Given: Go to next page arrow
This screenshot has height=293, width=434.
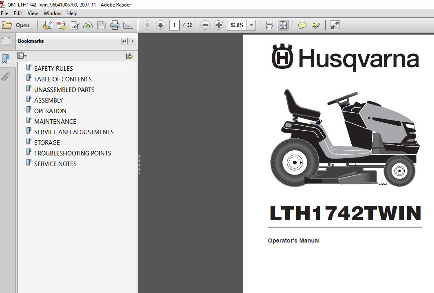Looking at the screenshot, I should (x=161, y=25).
